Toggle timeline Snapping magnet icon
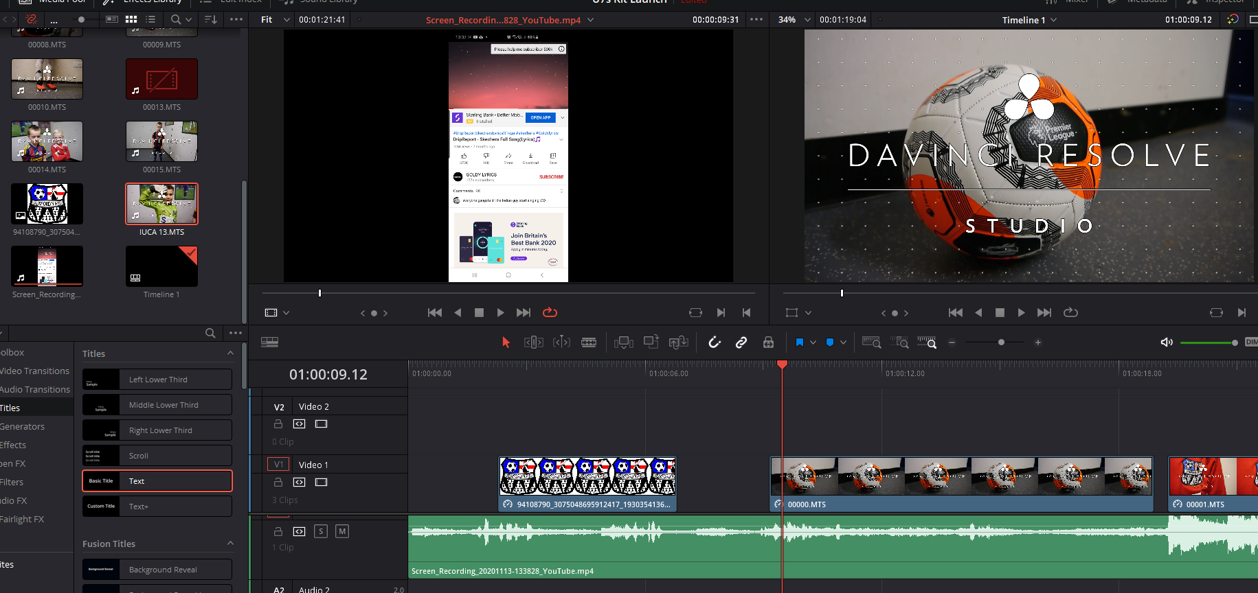 715,342
